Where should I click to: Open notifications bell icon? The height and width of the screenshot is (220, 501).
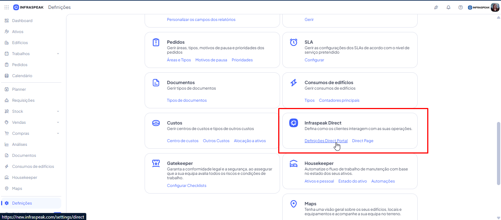click(449, 7)
